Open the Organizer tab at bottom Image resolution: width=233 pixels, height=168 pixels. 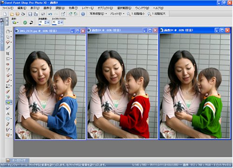pos(17,160)
